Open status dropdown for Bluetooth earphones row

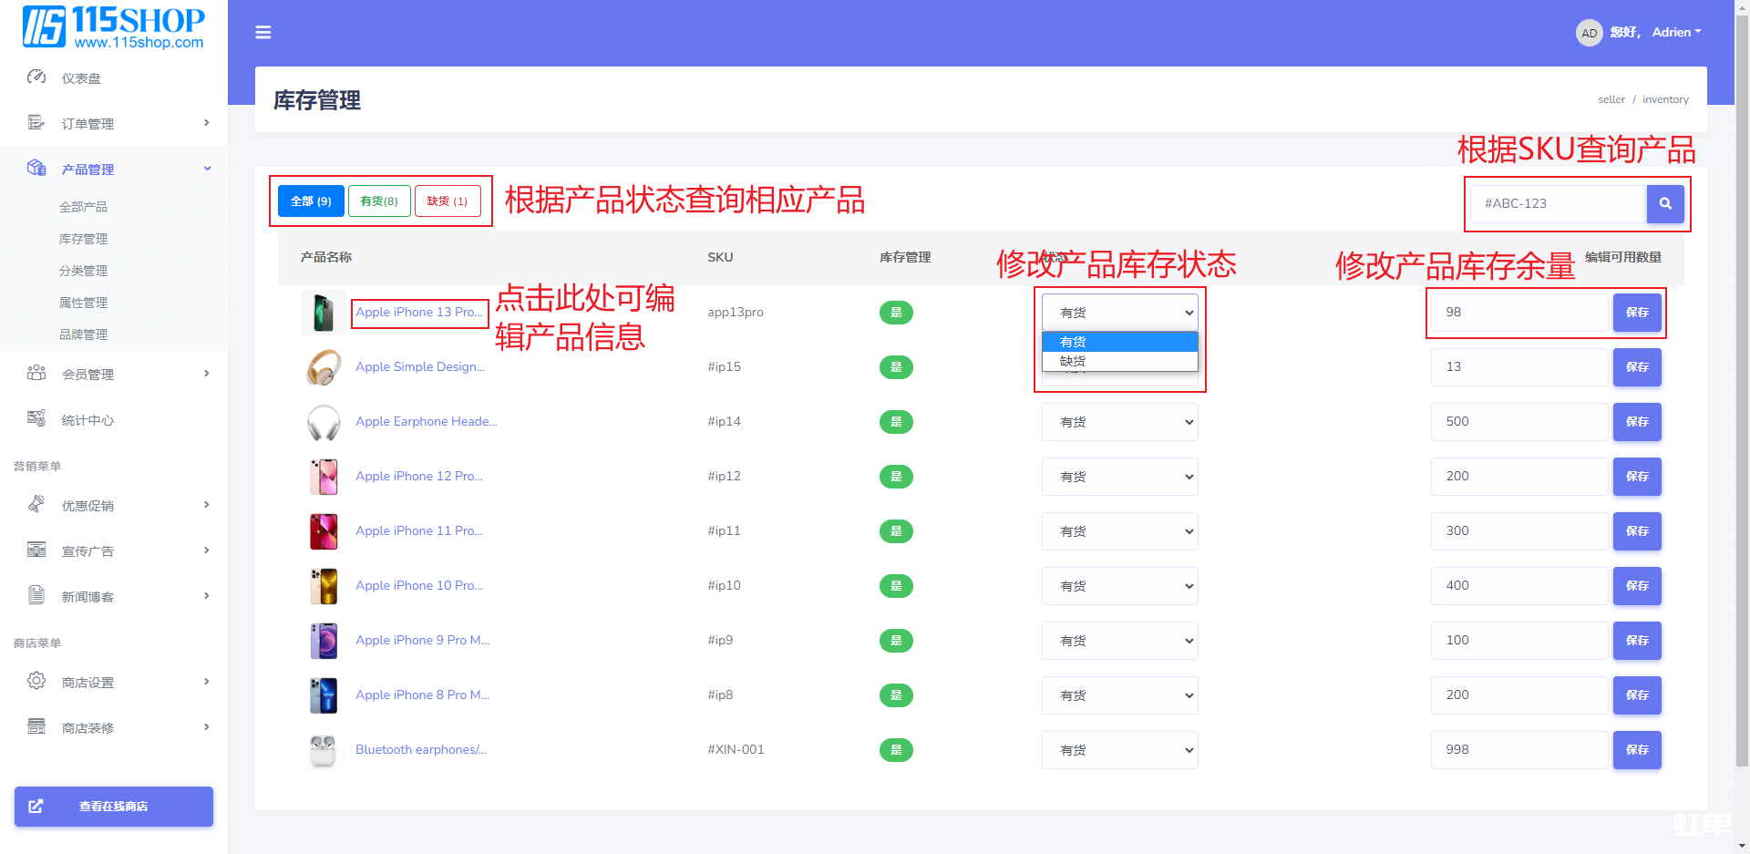coord(1119,750)
